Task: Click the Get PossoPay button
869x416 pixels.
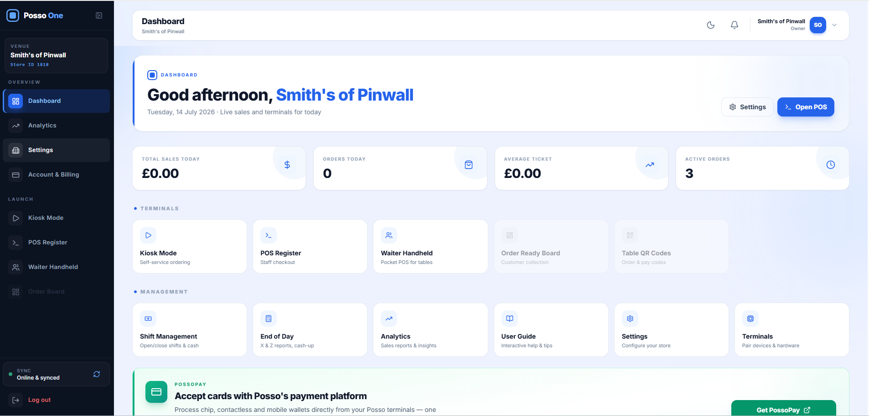Action: coord(784,409)
